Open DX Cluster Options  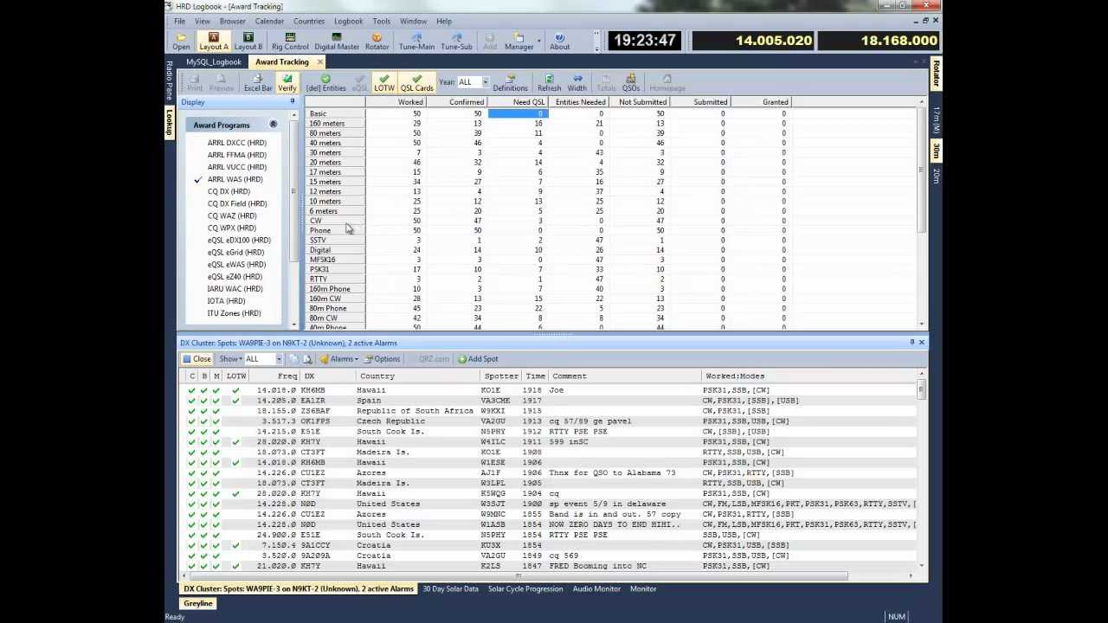(x=382, y=359)
